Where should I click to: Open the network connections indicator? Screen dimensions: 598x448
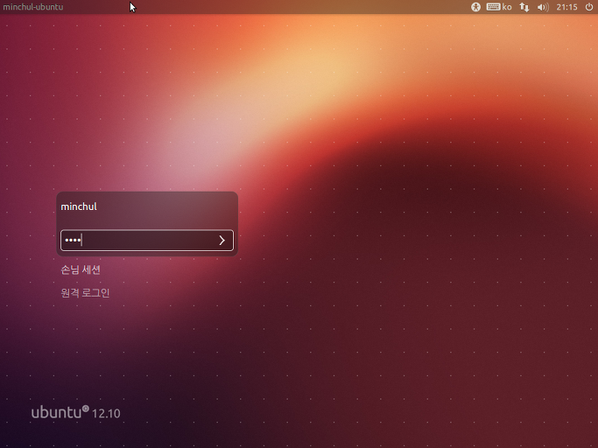(524, 7)
